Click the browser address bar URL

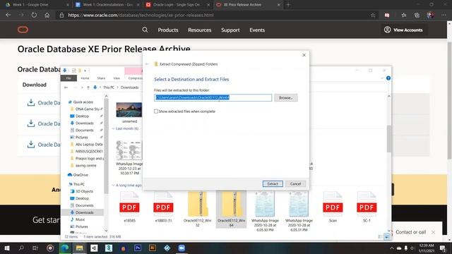[141, 15]
